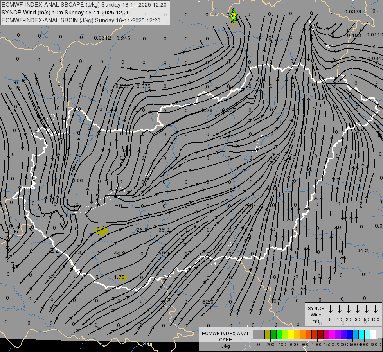Select the magenta swatch near 1500 on the CAPE scale
This screenshot has height=352, width=383.
click(x=332, y=334)
